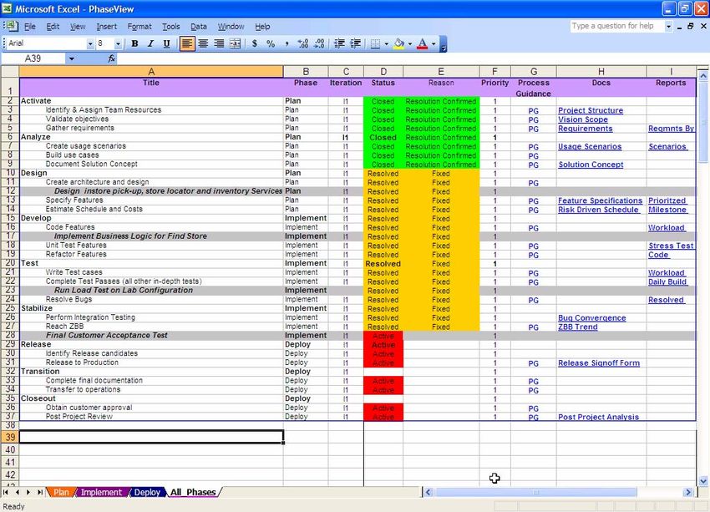The image size is (710, 512).
Task: Switch to the Implement sheet tab
Action: [x=101, y=493]
